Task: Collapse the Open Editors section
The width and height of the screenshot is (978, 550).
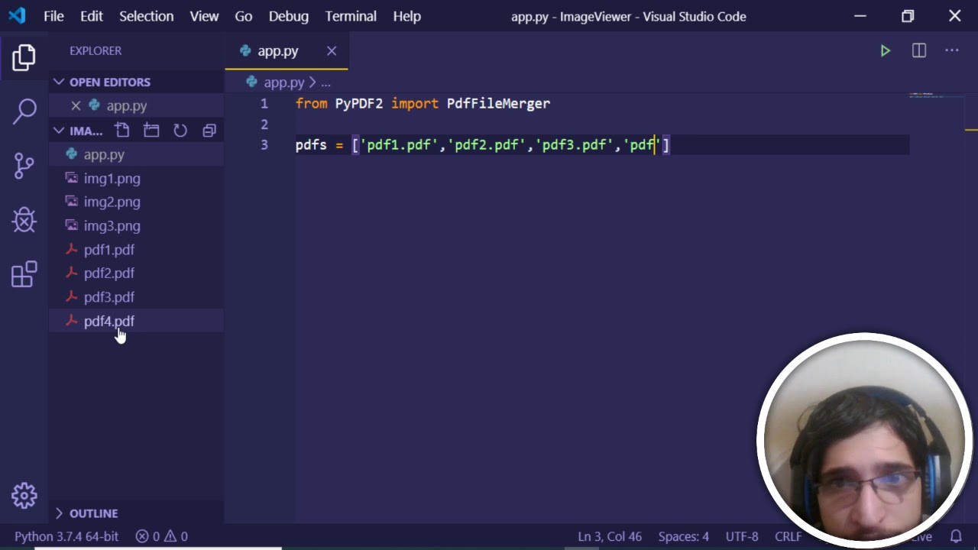Action: coord(60,82)
